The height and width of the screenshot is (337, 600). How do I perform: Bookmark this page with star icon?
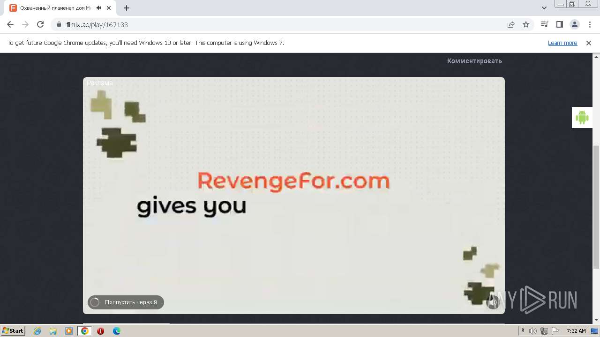[526, 24]
